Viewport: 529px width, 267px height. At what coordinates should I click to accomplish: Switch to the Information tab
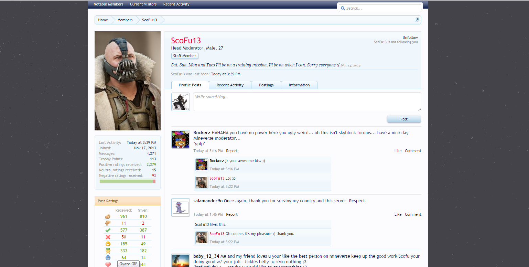point(299,85)
